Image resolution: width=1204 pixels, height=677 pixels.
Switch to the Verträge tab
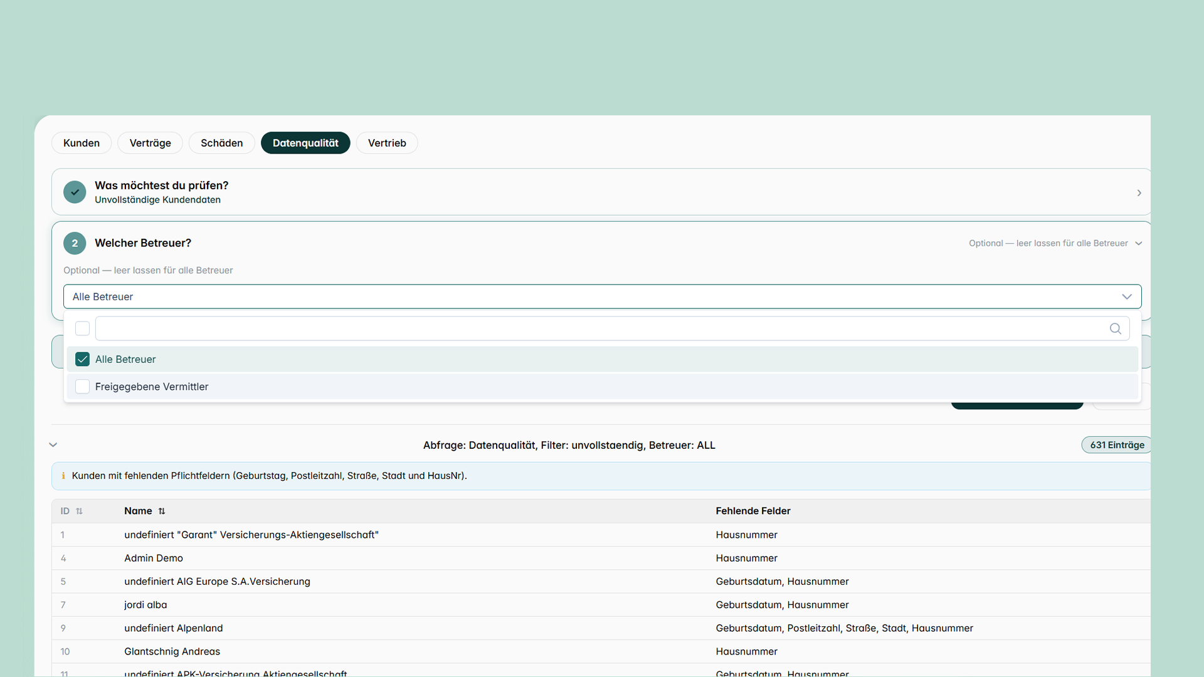pos(150,143)
